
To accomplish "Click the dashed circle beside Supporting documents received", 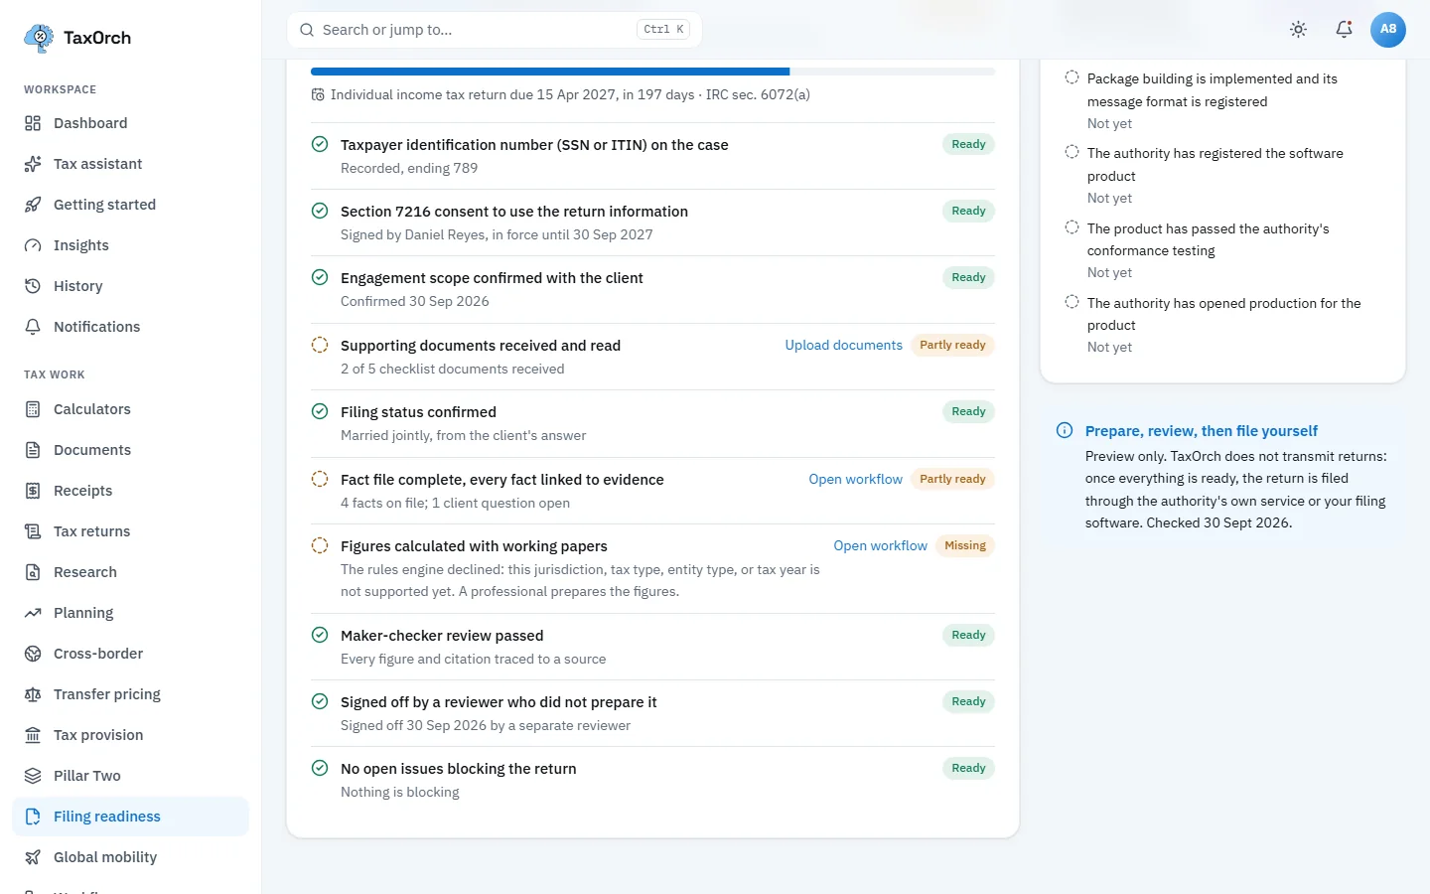I will point(320,345).
